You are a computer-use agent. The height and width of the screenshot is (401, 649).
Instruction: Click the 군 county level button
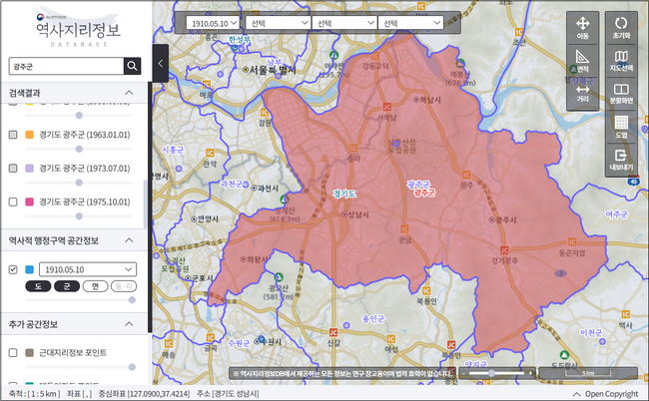coord(67,286)
